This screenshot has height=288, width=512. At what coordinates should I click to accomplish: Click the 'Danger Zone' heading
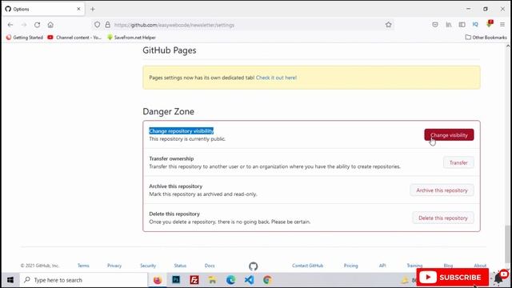click(x=168, y=111)
